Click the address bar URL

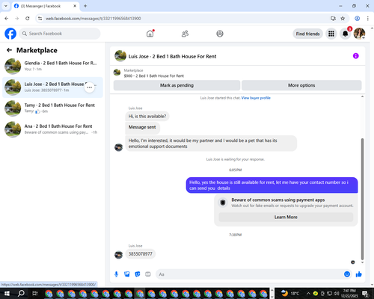pos(93,19)
